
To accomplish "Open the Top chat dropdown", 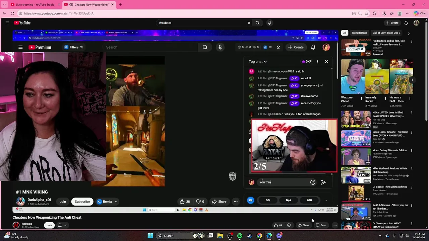I will click(x=258, y=62).
